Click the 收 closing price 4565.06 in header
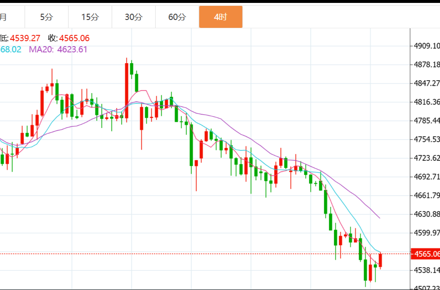 (74, 38)
